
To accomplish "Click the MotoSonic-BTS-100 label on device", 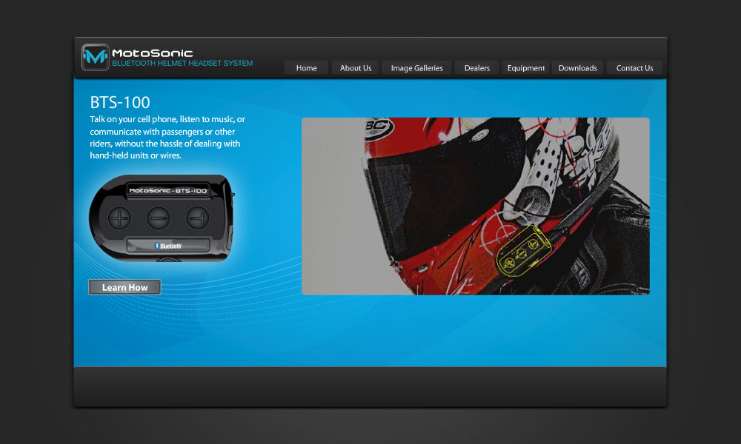I will point(168,191).
